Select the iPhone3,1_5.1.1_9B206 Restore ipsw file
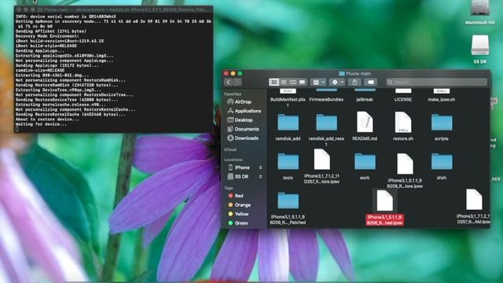Image resolution: width=503 pixels, height=283 pixels. click(x=405, y=164)
